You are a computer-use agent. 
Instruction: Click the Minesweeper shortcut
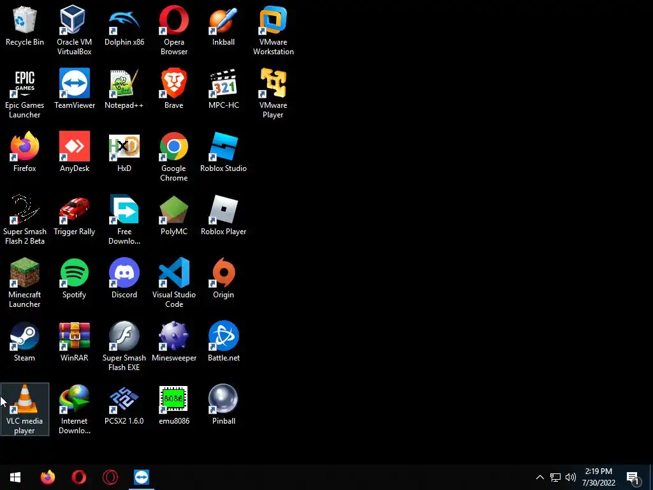coord(173,342)
